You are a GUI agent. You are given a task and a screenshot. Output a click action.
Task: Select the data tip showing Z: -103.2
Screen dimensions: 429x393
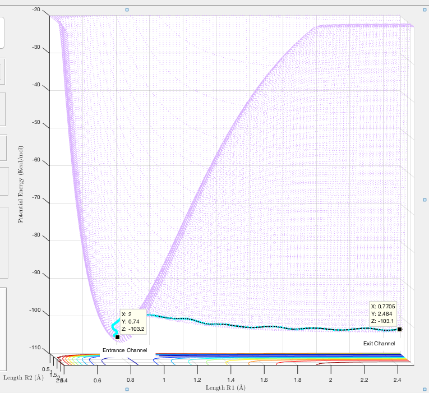point(133,322)
